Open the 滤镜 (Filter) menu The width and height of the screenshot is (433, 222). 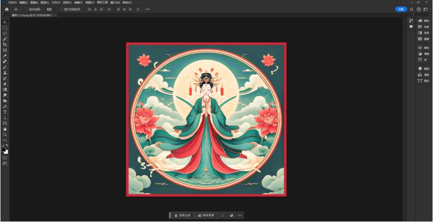(77, 2)
